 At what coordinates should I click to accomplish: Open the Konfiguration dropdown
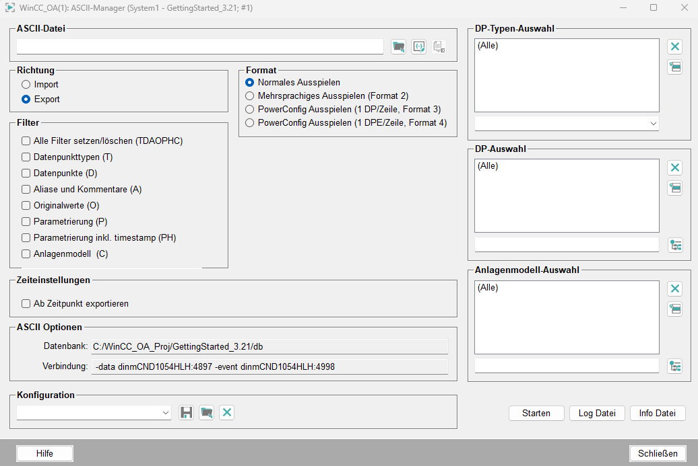click(x=94, y=413)
